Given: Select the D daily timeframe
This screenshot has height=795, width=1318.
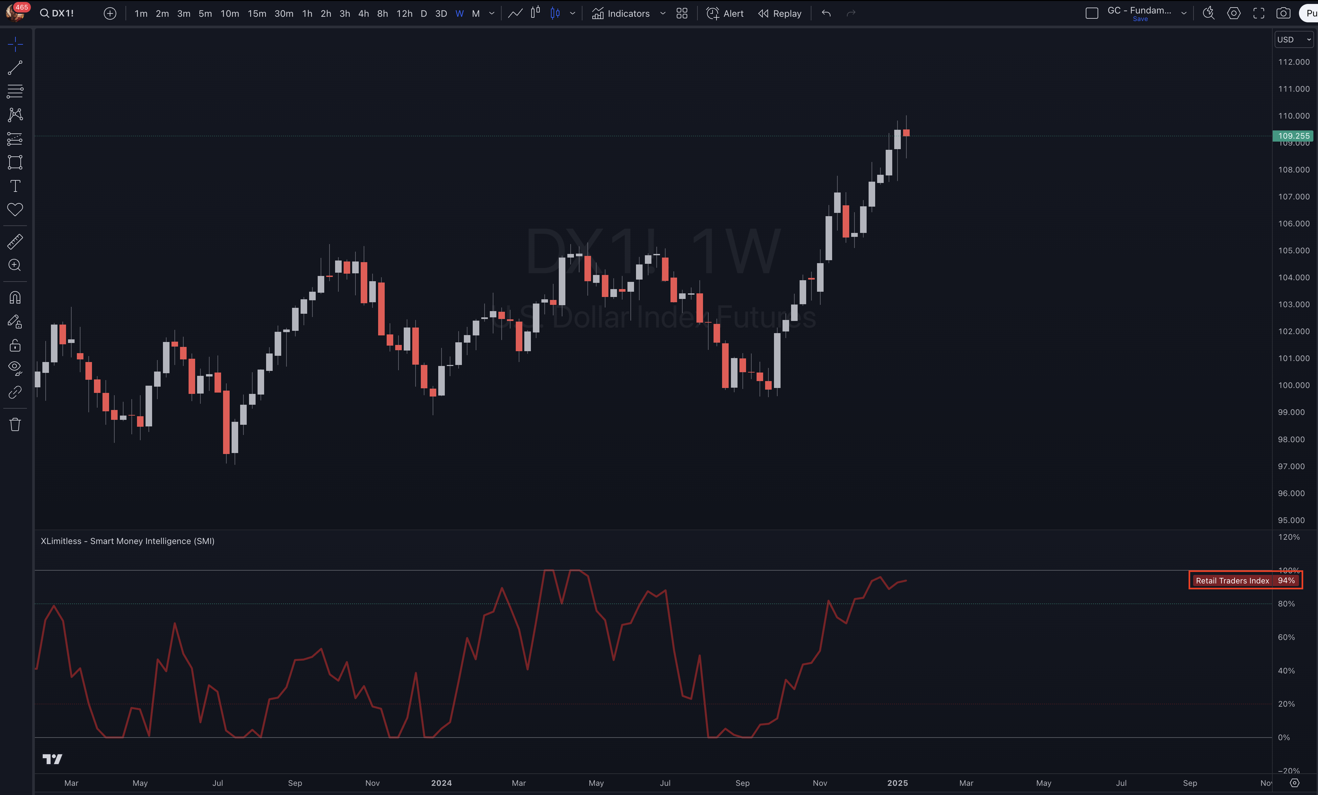Looking at the screenshot, I should pos(423,13).
